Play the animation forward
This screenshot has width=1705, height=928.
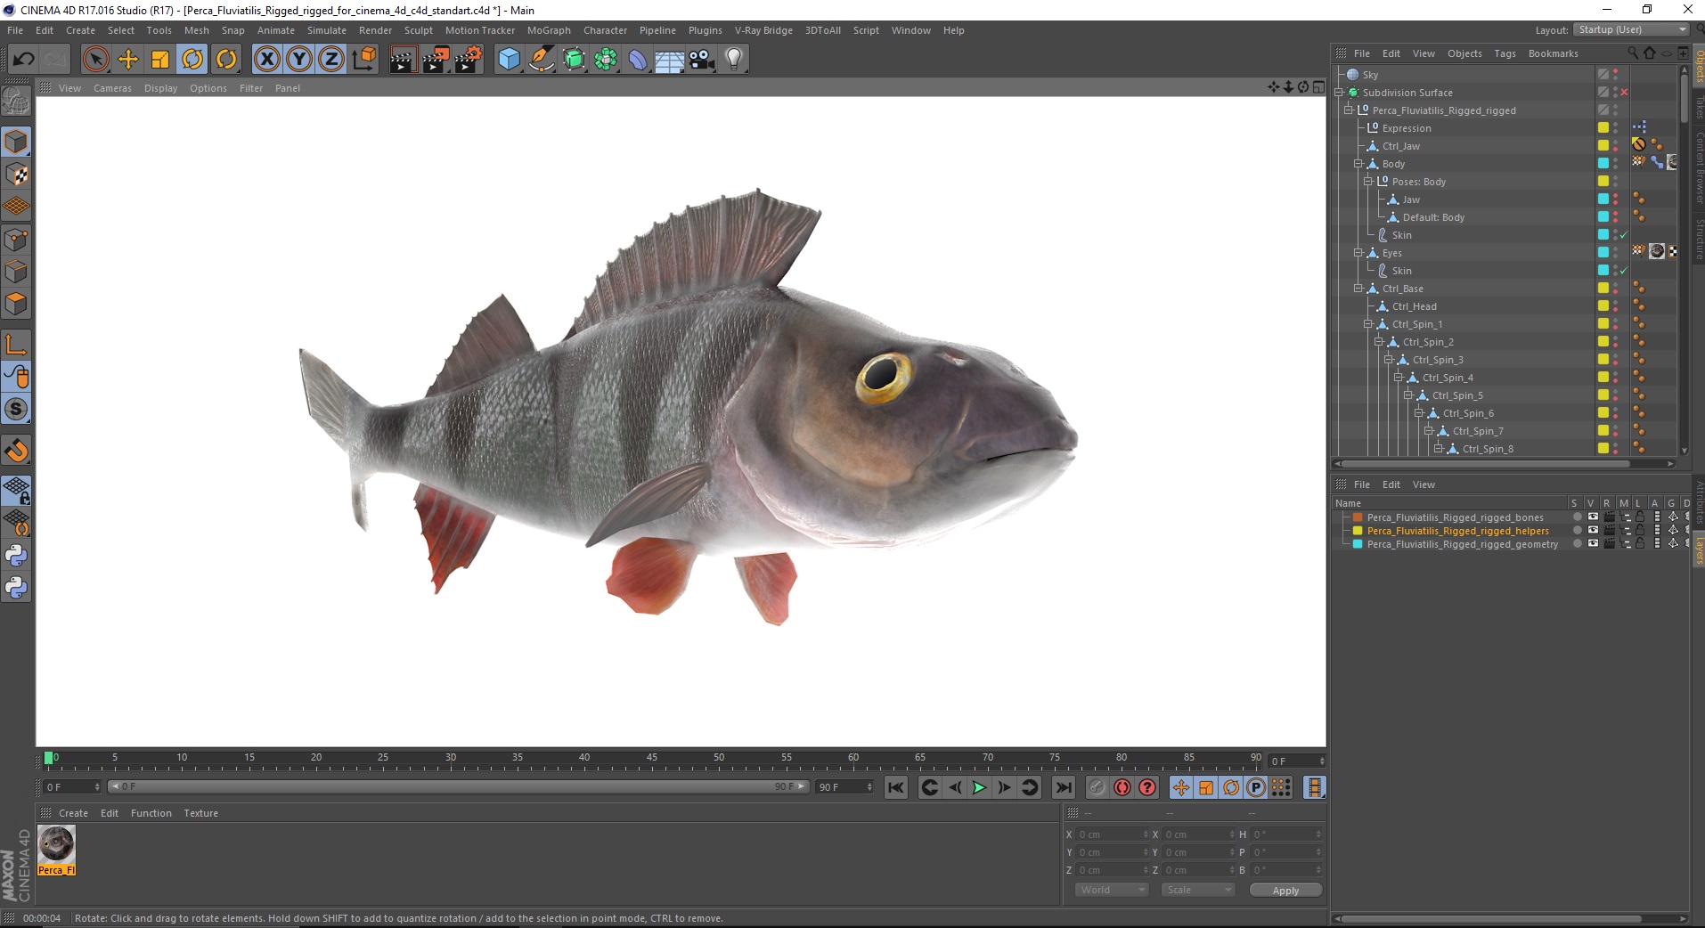pos(979,787)
